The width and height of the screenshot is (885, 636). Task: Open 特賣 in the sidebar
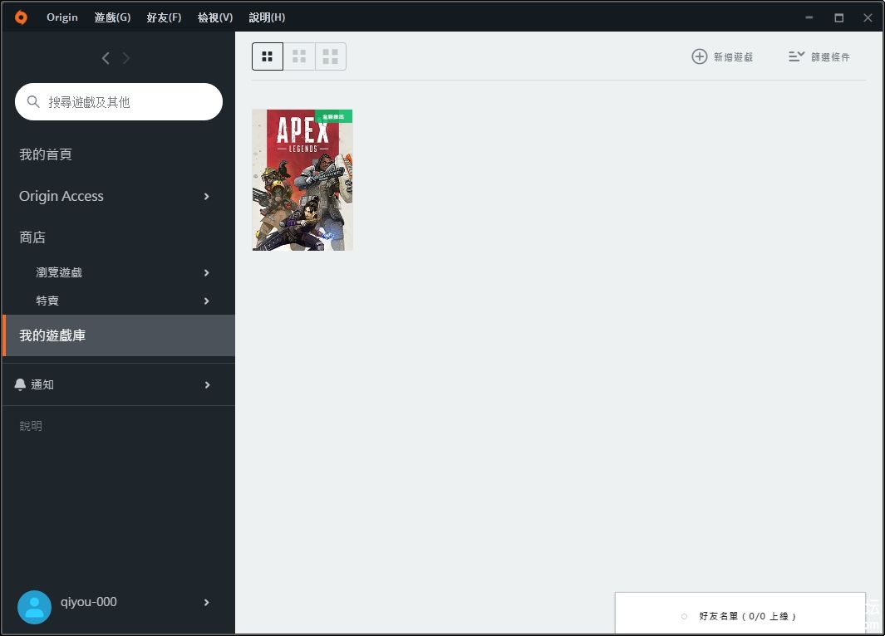pyautogui.click(x=47, y=301)
